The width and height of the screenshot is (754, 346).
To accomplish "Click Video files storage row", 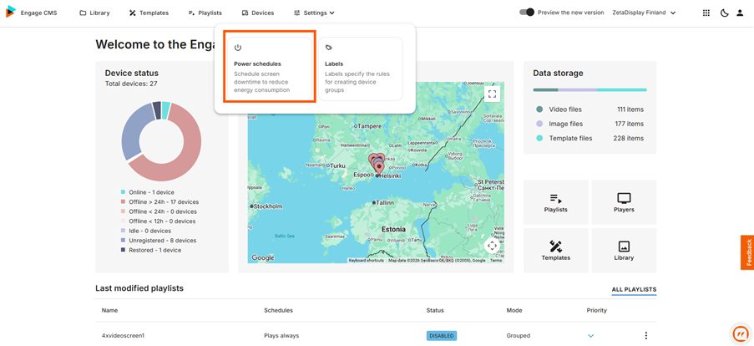I will pos(590,109).
